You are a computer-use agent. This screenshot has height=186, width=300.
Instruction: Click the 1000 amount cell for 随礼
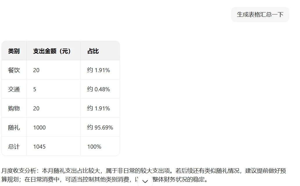click(53, 127)
